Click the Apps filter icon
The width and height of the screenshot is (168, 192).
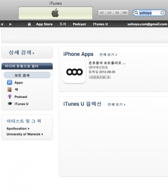10,83
